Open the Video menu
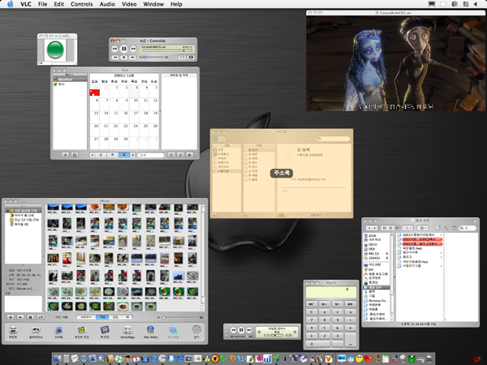 click(x=129, y=4)
